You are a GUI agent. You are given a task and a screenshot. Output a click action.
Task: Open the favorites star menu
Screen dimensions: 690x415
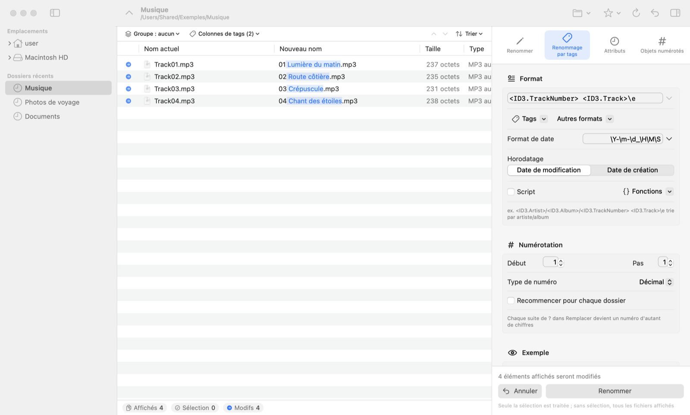coord(612,13)
